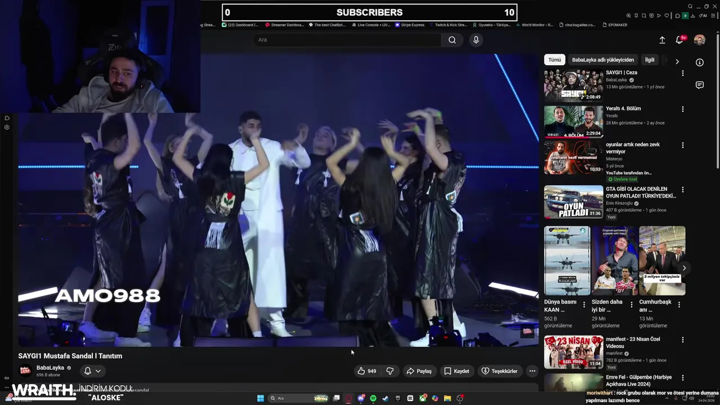Open YouTube upload video icon
Screen dimensions: 720x405
pos(662,40)
